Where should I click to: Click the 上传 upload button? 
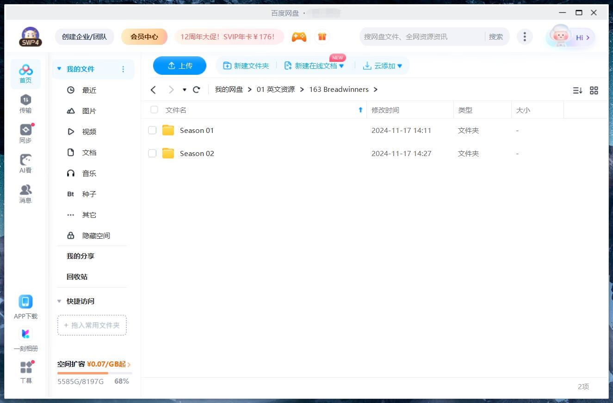(180, 66)
